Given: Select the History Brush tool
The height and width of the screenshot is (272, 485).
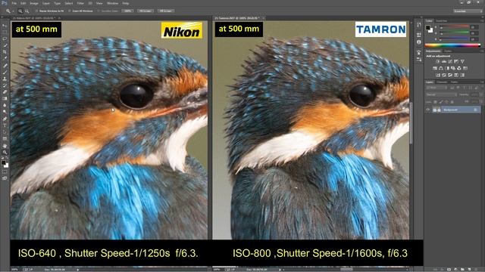Looking at the screenshot, I should click(5, 85).
